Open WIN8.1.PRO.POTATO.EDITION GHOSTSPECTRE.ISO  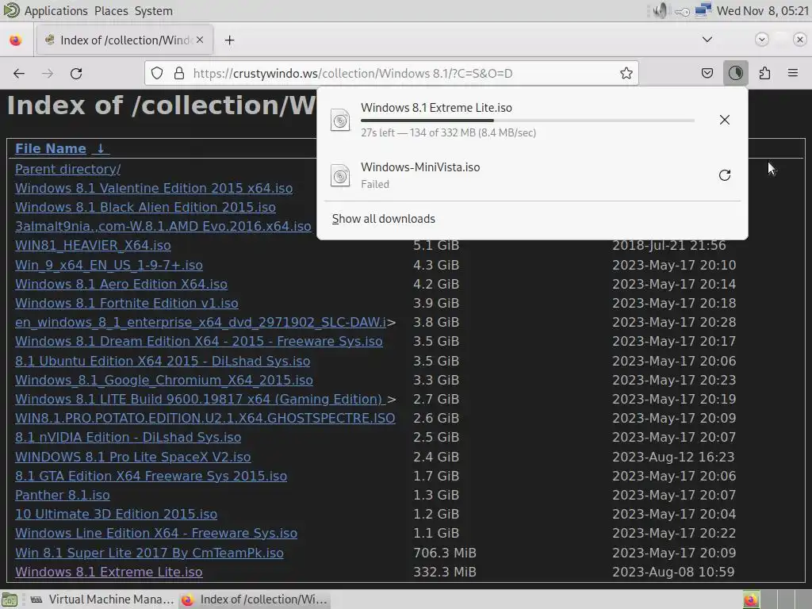point(205,419)
